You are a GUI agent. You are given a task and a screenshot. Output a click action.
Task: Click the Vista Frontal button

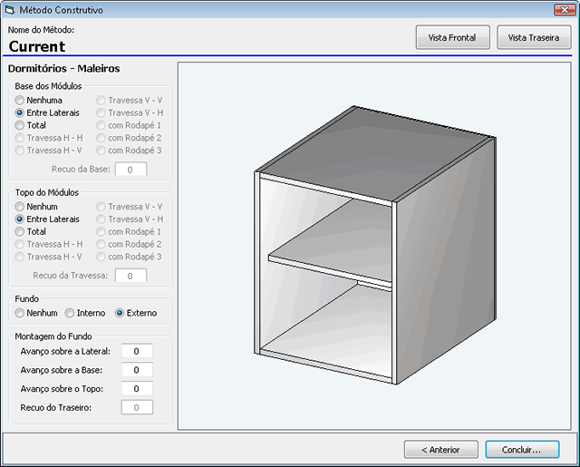pos(453,37)
